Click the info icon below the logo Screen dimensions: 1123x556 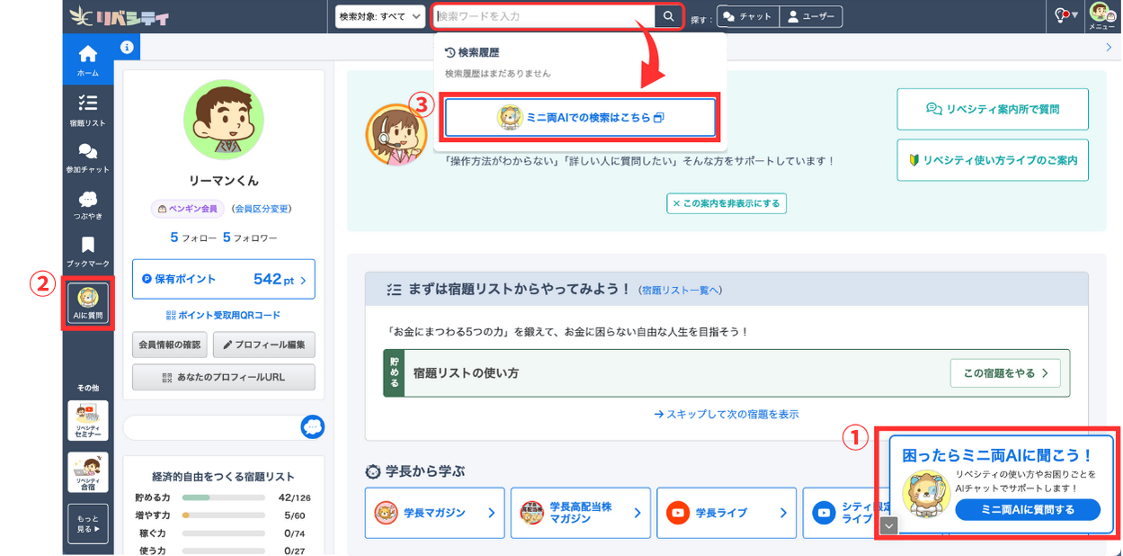click(x=127, y=47)
